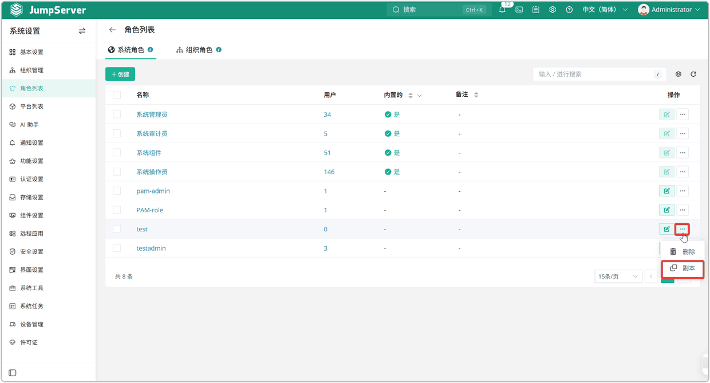Screen dimensions: 710x383
Task: Open the 内置的 column filter chevron
Action: 420,96
